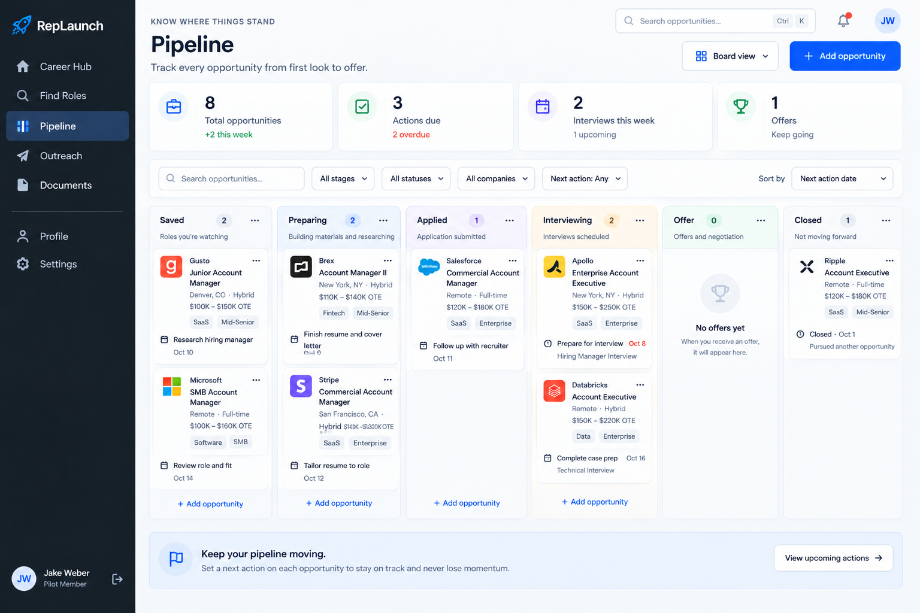Click the blue Add opportunity button
Viewport: 920px width, 613px height.
(x=845, y=56)
